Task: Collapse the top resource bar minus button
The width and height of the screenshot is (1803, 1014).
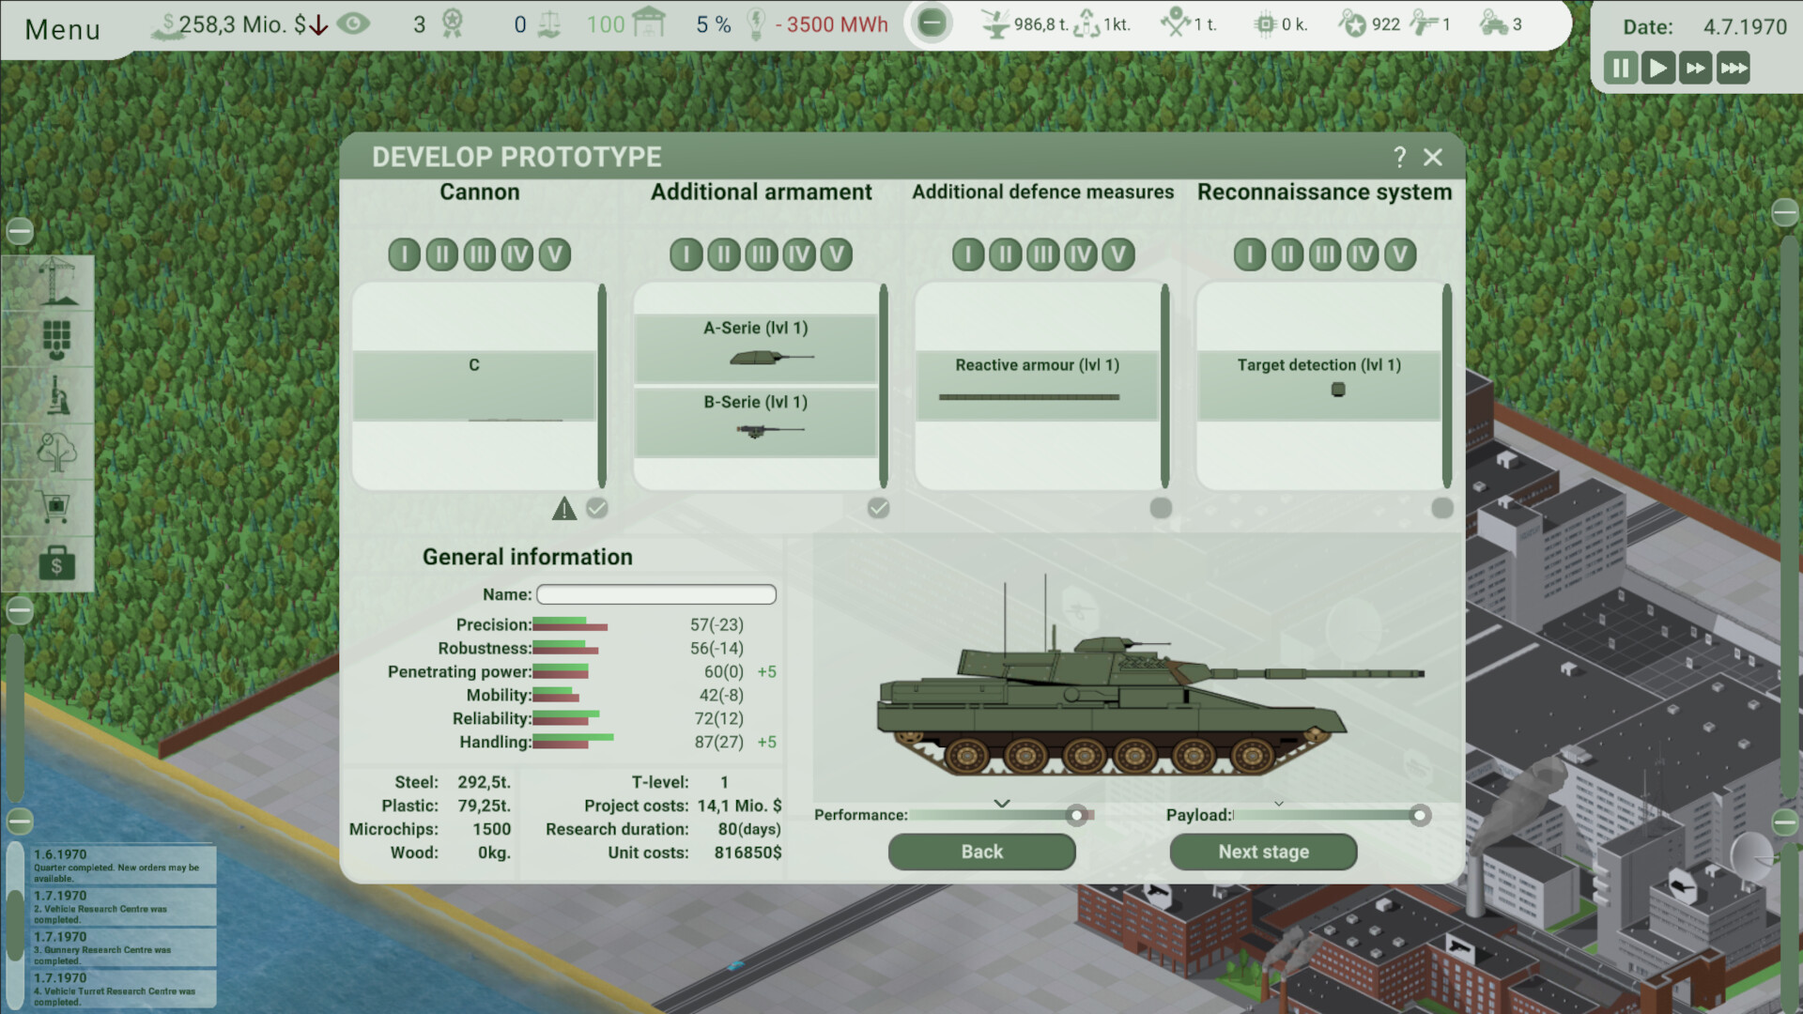Action: 932,23
